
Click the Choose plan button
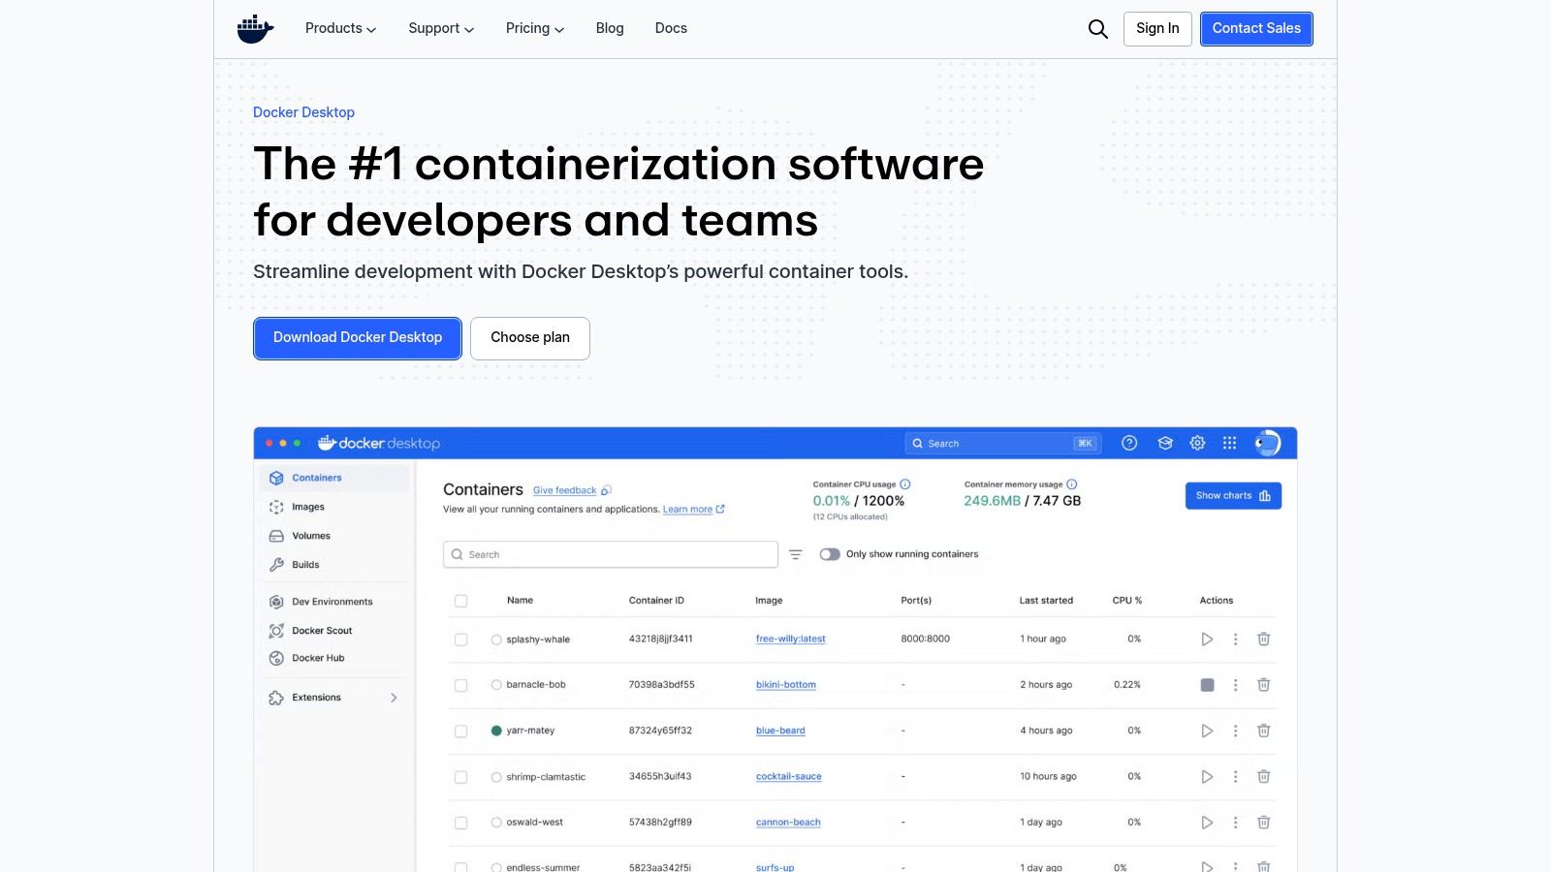click(530, 338)
